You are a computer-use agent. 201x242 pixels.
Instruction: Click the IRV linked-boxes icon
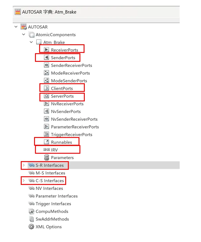pyautogui.click(x=47, y=150)
